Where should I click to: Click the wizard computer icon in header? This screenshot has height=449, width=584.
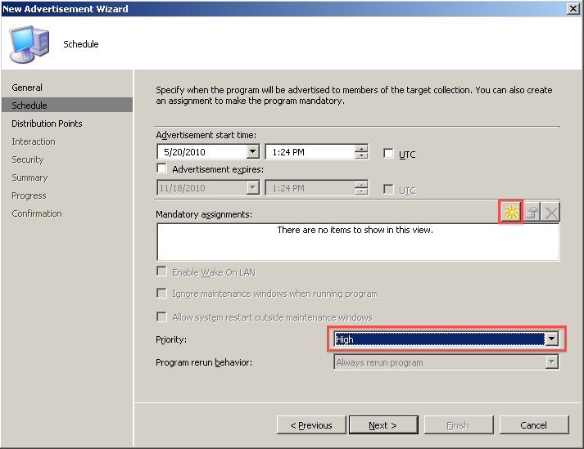click(x=29, y=44)
